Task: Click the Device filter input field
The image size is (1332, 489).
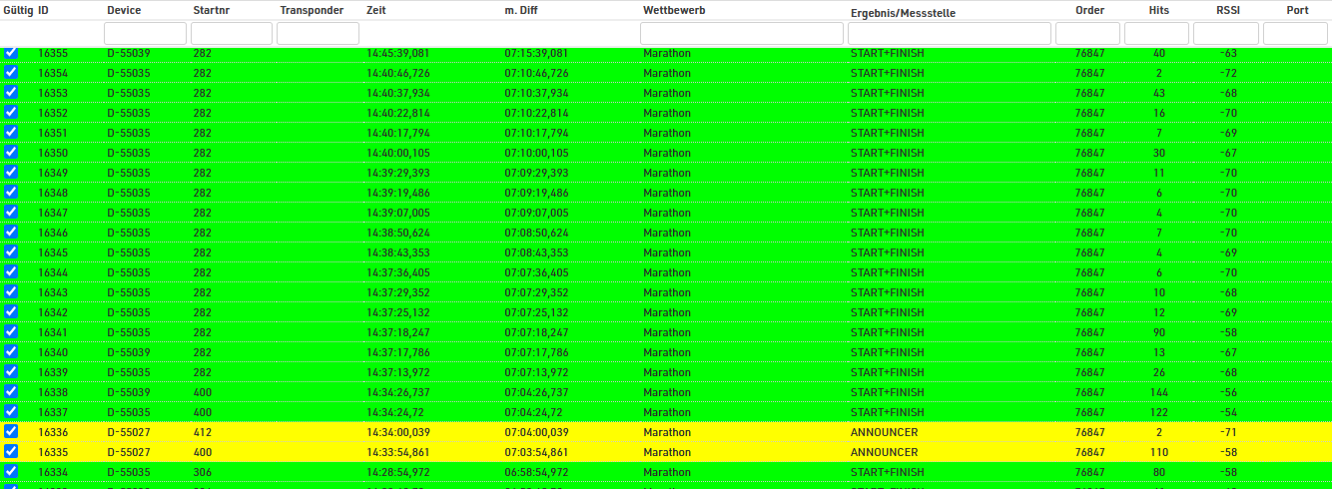Action: 145,34
